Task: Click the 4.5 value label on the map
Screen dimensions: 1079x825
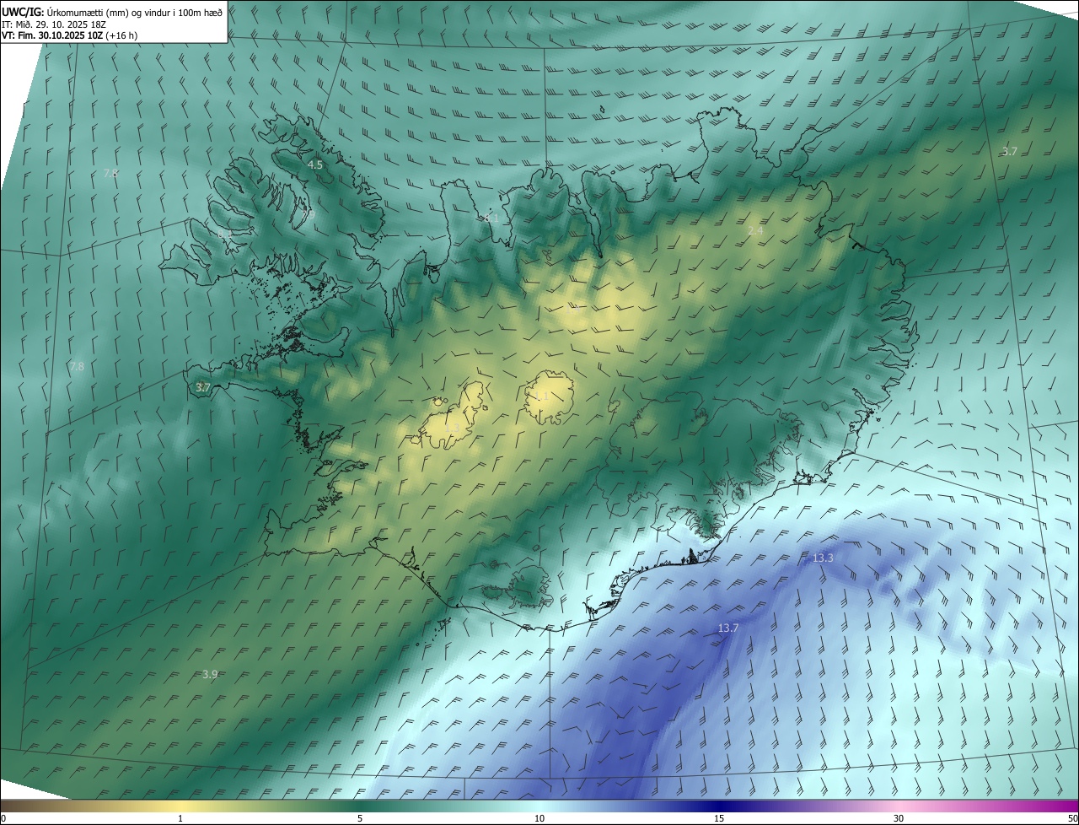Action: 315,165
